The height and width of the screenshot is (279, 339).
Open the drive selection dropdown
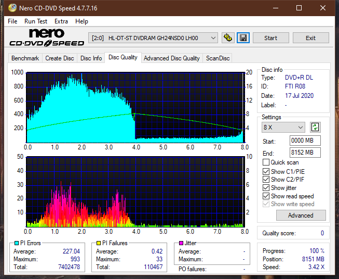coord(153,38)
